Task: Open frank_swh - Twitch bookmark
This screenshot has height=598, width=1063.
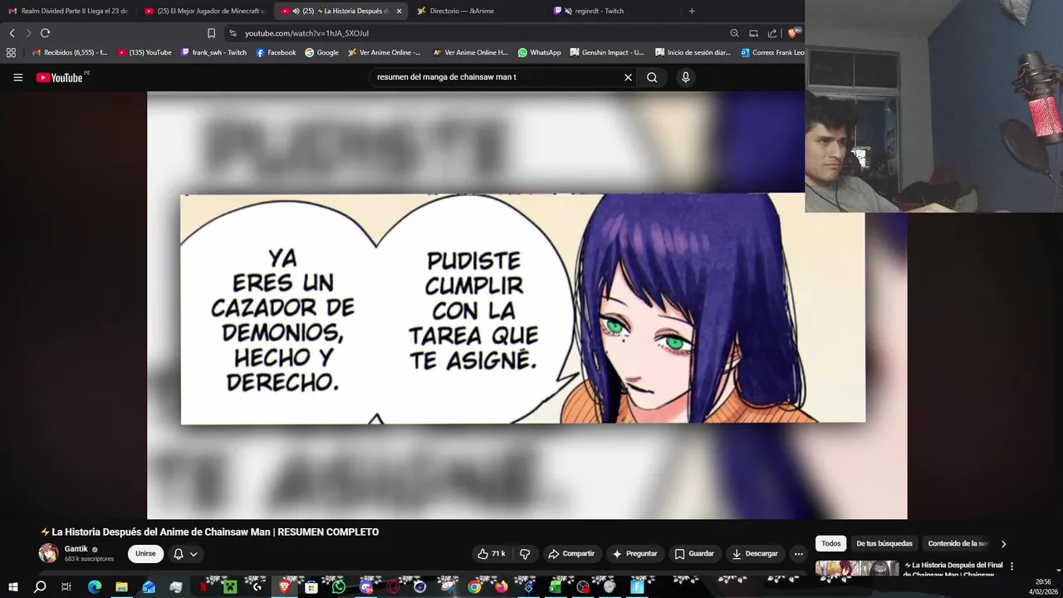Action: click(213, 52)
